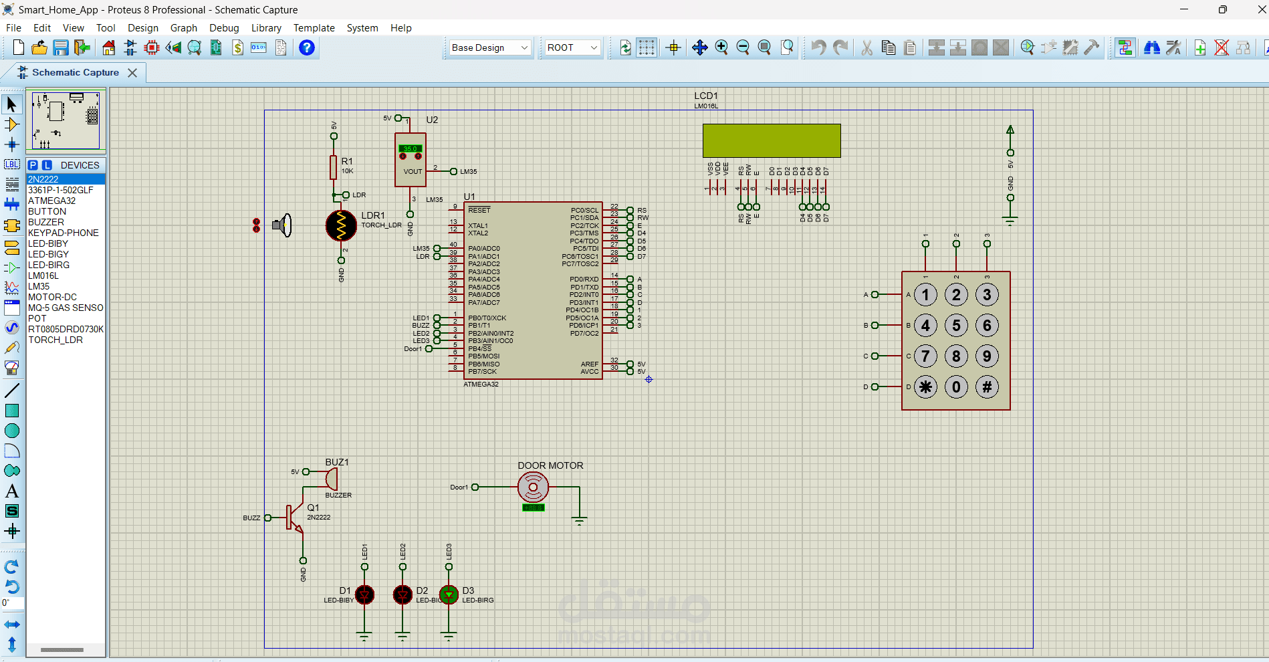Viewport: 1269px width, 662px height.
Task: Click the blue Help question mark icon
Action: (307, 47)
